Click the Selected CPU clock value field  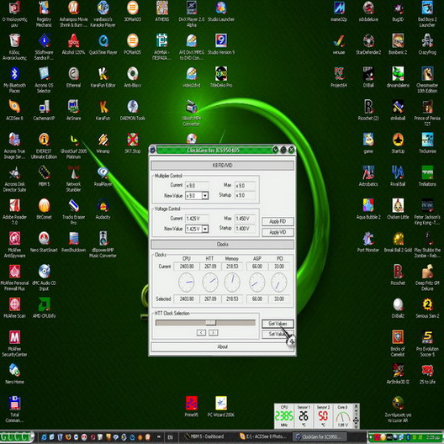pyautogui.click(x=187, y=299)
